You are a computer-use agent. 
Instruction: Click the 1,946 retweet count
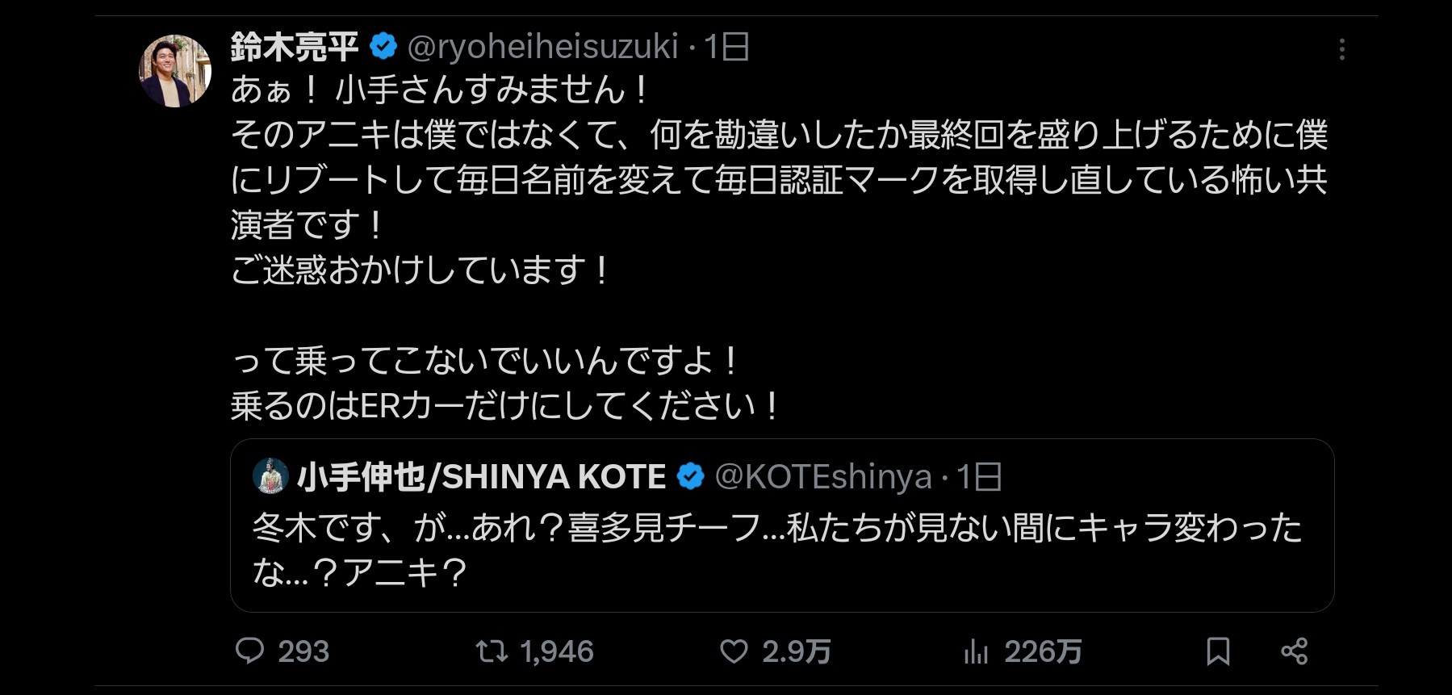point(557,651)
